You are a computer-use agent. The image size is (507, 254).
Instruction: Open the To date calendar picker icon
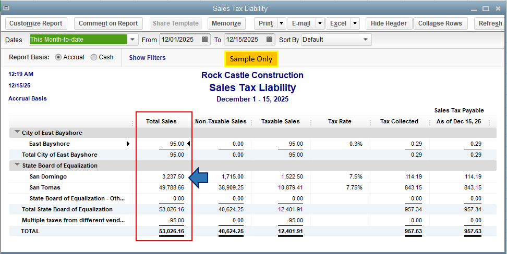pyautogui.click(x=270, y=40)
